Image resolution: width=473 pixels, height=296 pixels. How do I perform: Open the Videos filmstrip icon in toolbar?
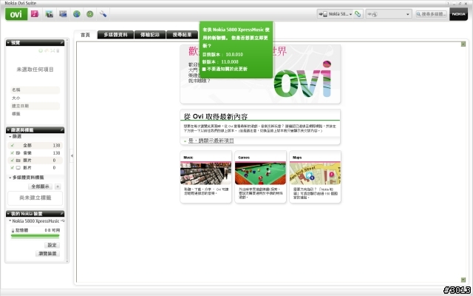pyautogui.click(x=63, y=14)
